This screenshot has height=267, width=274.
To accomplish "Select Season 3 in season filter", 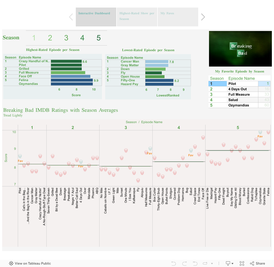I will (66, 38).
